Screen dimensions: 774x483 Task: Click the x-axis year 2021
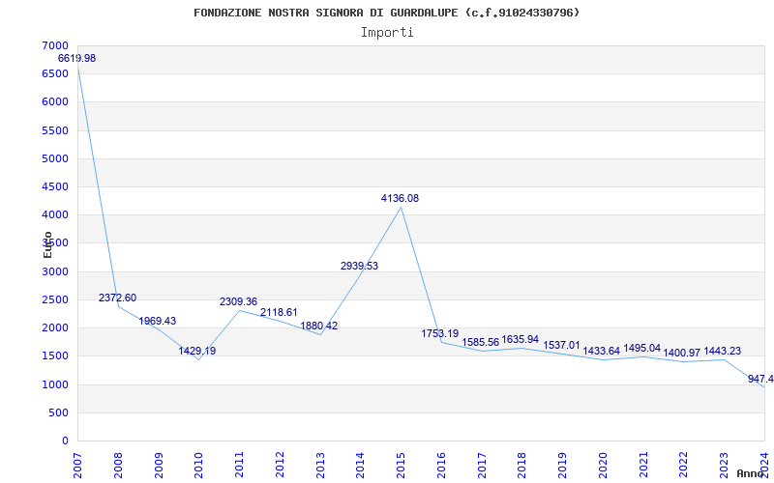tap(643, 466)
